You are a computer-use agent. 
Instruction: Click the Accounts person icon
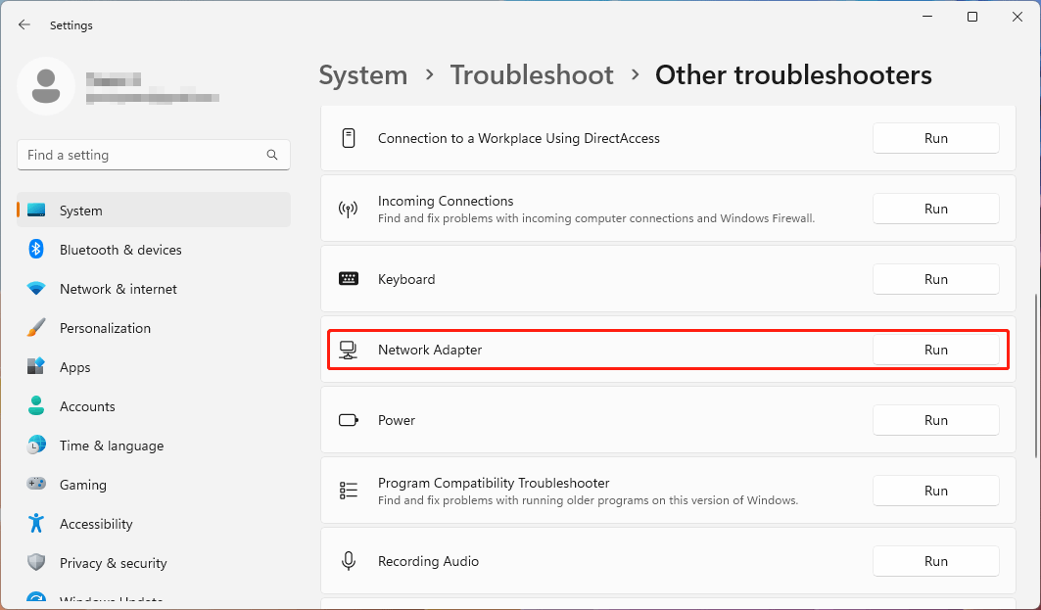point(36,405)
